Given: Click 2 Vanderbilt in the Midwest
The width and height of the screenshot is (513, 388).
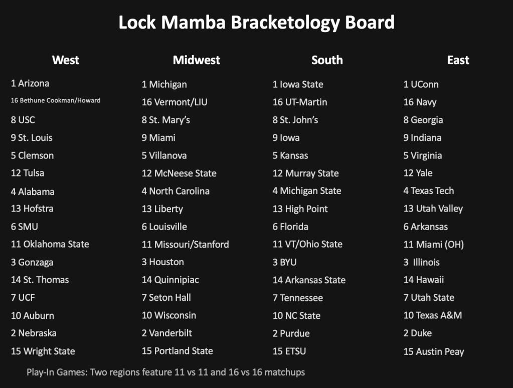Looking at the screenshot, I should [x=166, y=333].
